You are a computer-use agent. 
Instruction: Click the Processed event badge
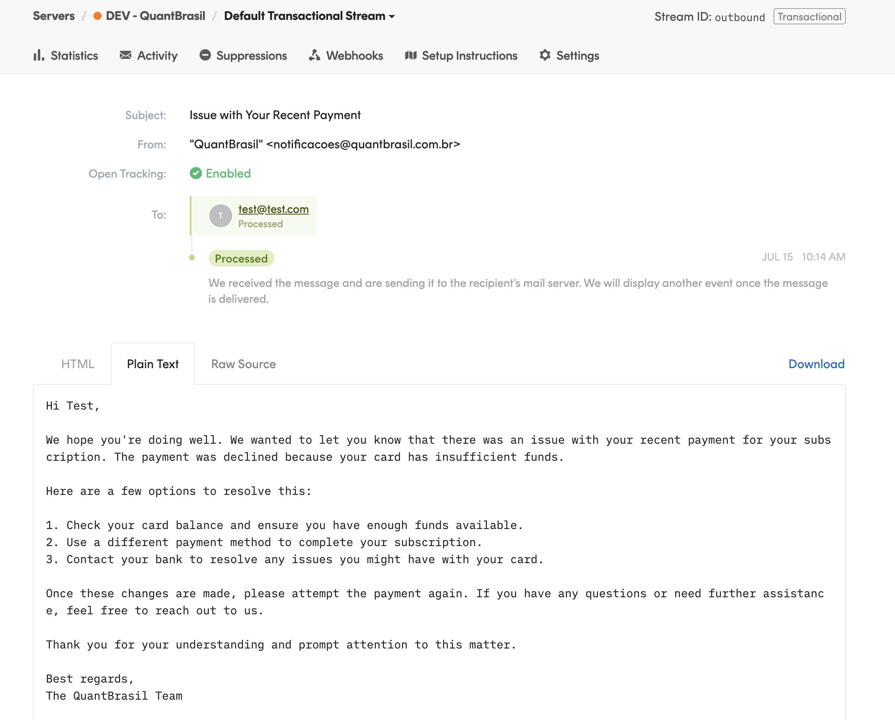pos(241,258)
